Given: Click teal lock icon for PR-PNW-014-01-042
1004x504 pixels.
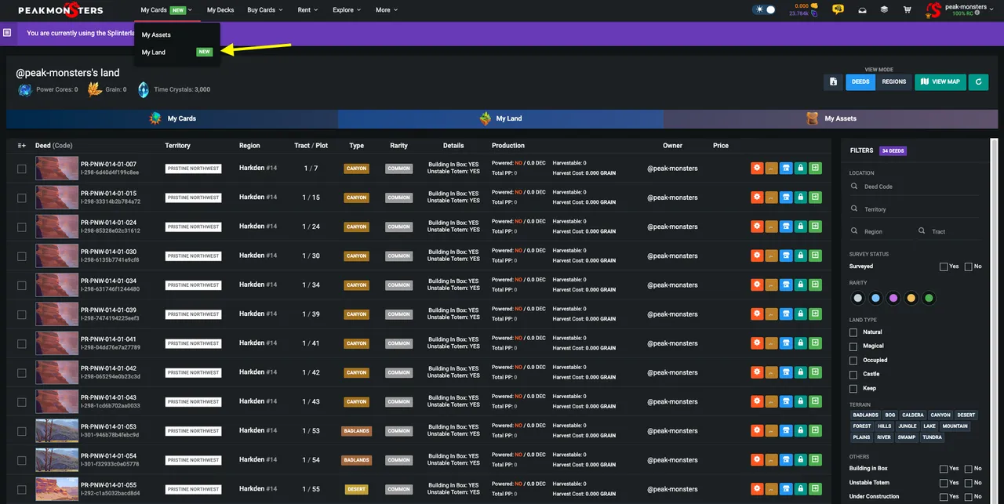Looking at the screenshot, I should 800,372.
